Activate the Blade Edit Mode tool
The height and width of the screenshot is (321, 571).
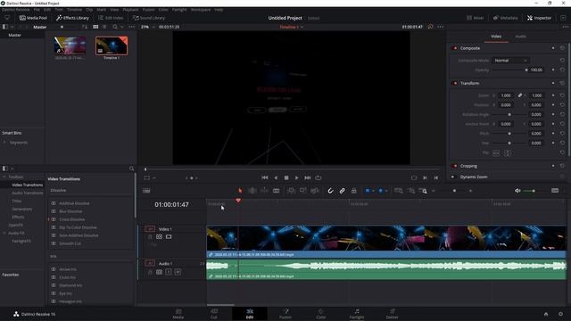(276, 191)
